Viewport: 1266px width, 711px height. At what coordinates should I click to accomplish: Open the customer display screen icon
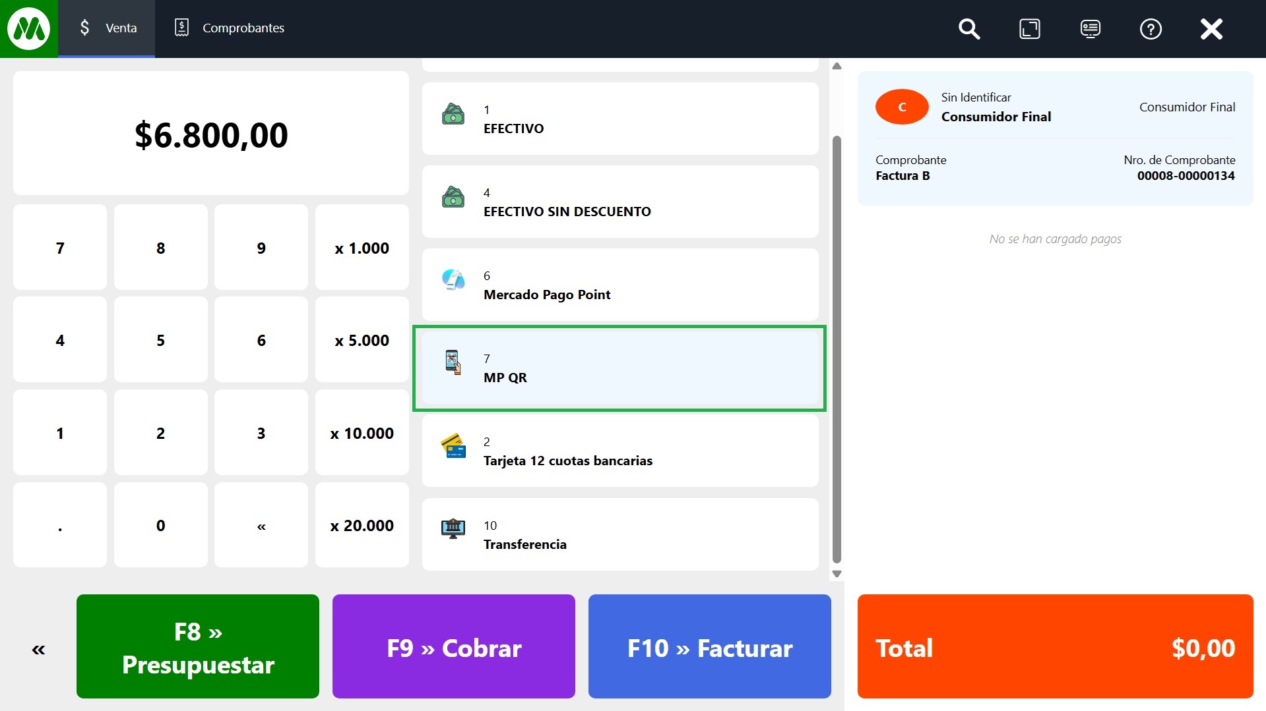pos(1090,29)
